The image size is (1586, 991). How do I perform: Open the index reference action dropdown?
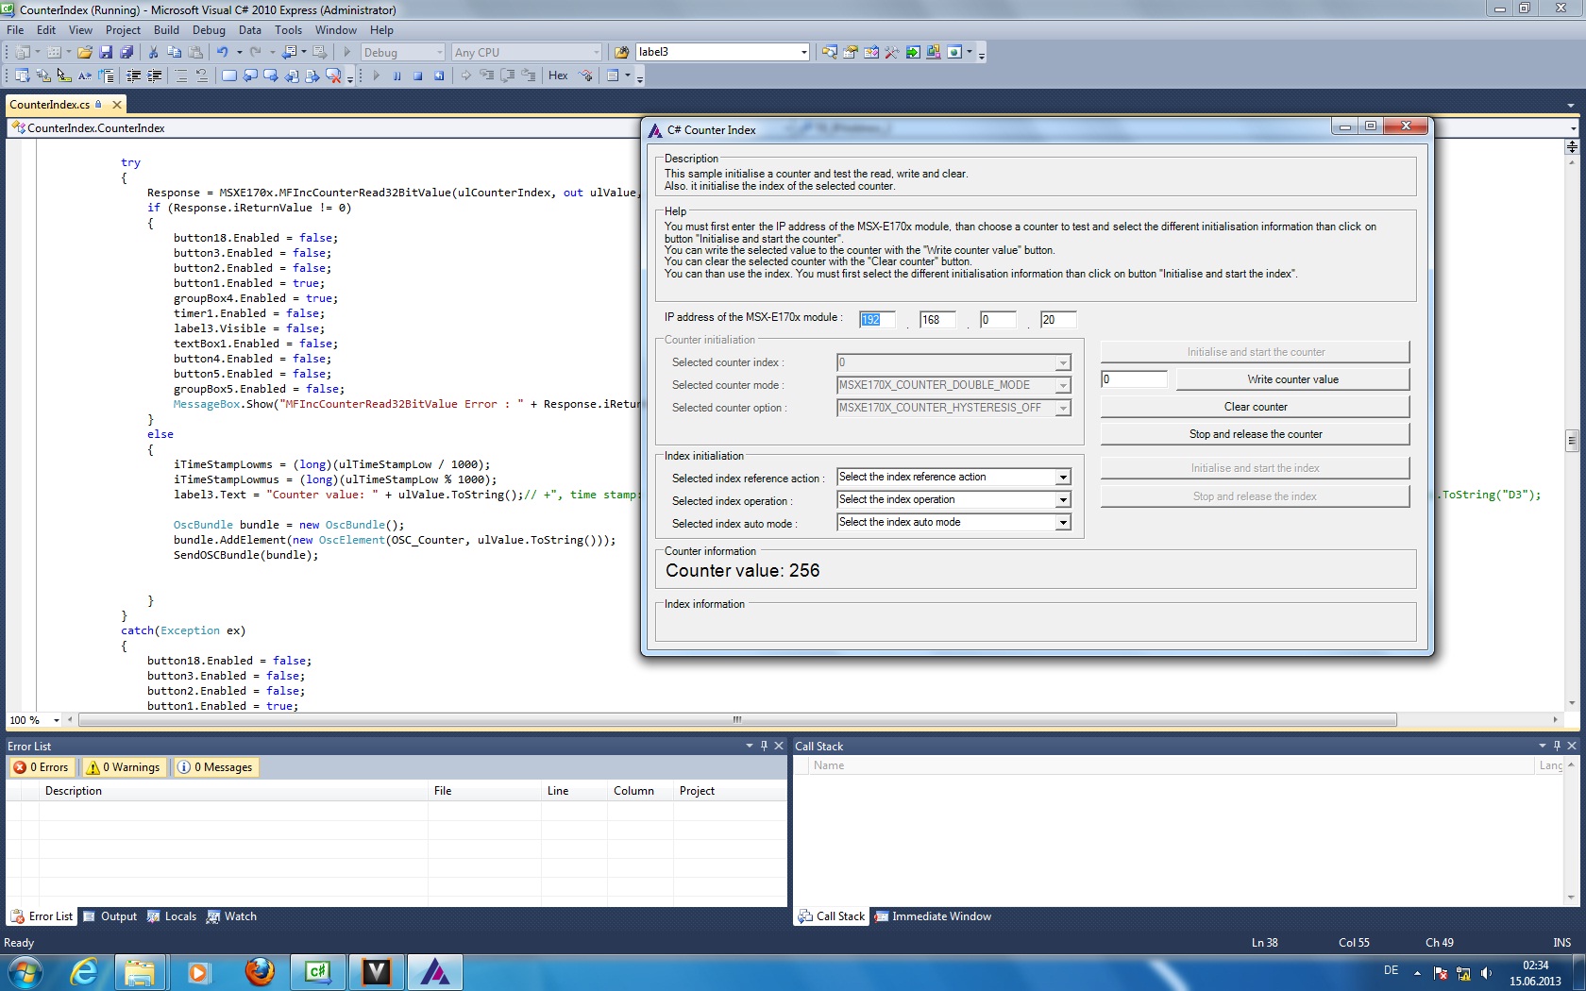pos(1063,478)
